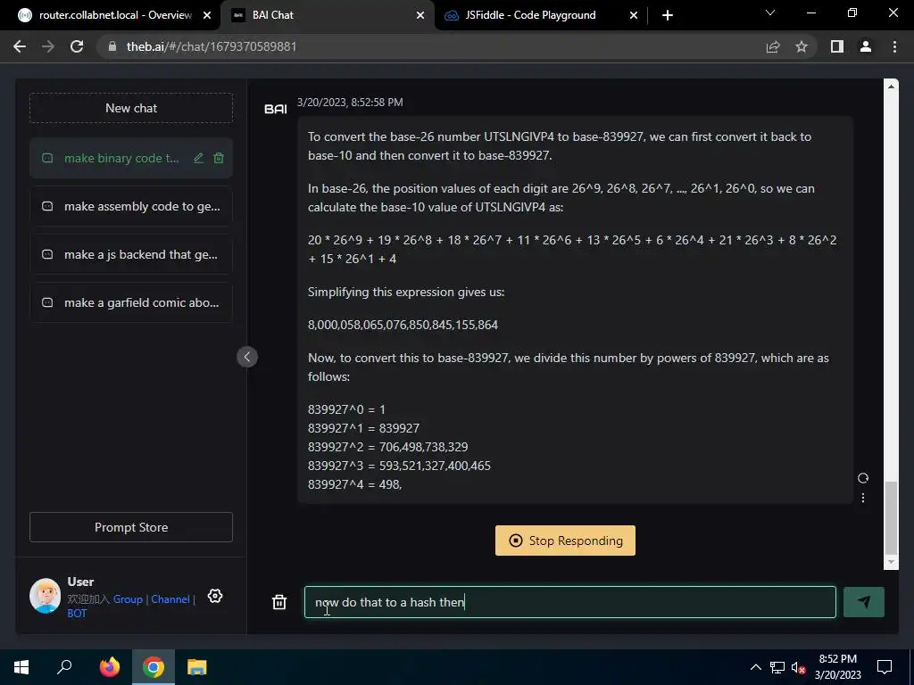
Task: Reload the page with the refresh icon
Action: (77, 46)
